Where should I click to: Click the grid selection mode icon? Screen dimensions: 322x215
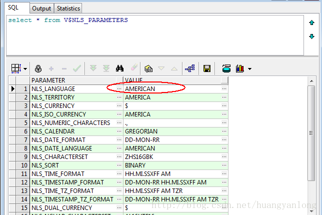pos(16,68)
